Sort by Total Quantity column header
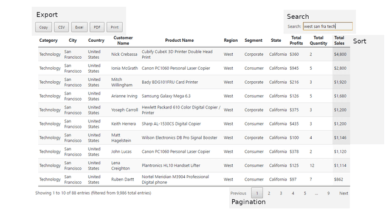This screenshot has height=220, width=389. tap(318, 41)
